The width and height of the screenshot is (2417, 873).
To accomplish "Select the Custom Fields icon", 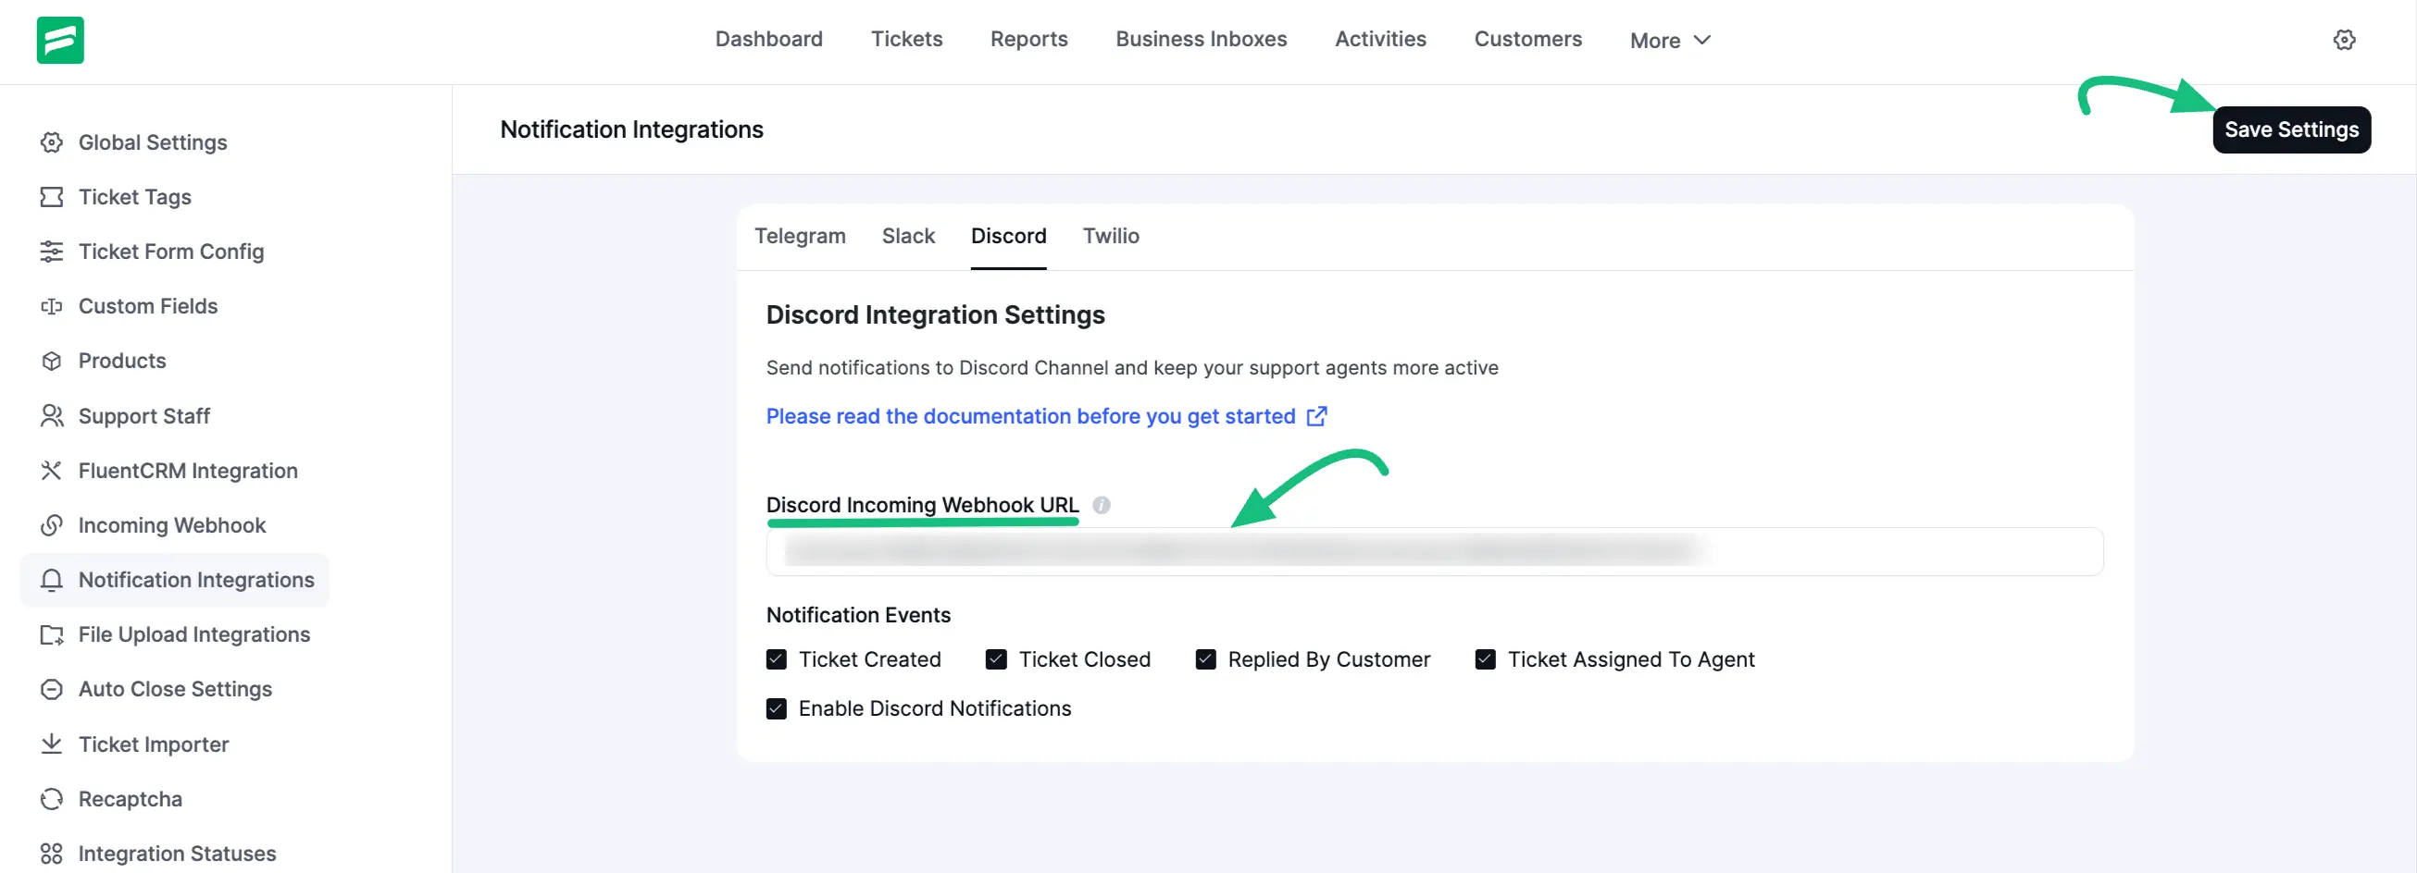I will click(x=53, y=306).
